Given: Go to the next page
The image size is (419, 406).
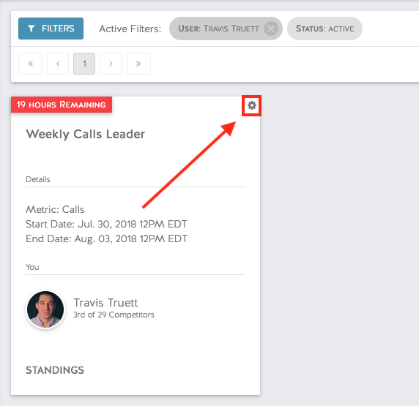Looking at the screenshot, I should [x=111, y=64].
